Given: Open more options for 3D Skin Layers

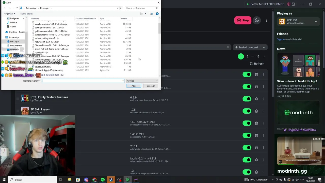Looking at the screenshot, I should (x=263, y=111).
